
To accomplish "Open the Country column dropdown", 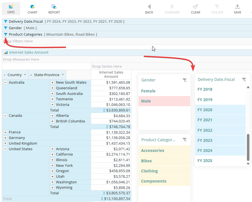I will [x=25, y=75].
